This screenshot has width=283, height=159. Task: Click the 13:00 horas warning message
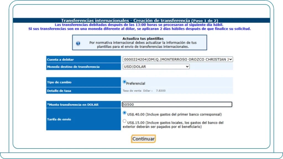pos(141,25)
